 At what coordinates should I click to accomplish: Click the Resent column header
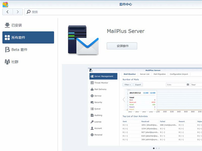(x=182, y=121)
